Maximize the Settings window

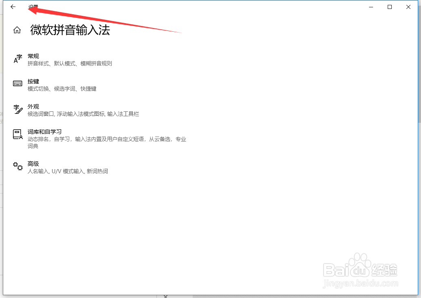click(x=390, y=7)
